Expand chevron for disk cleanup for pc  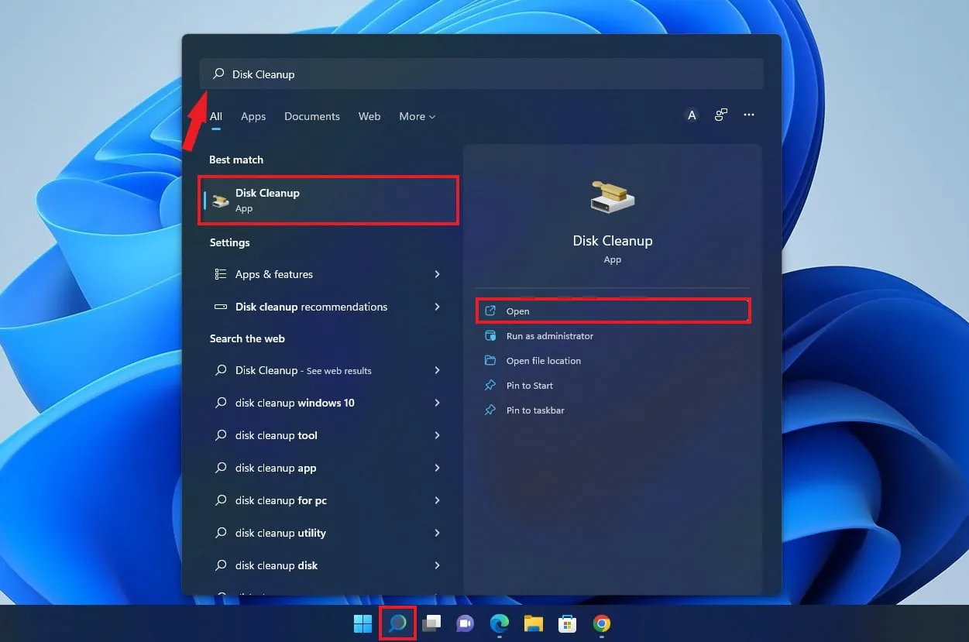[x=437, y=500]
